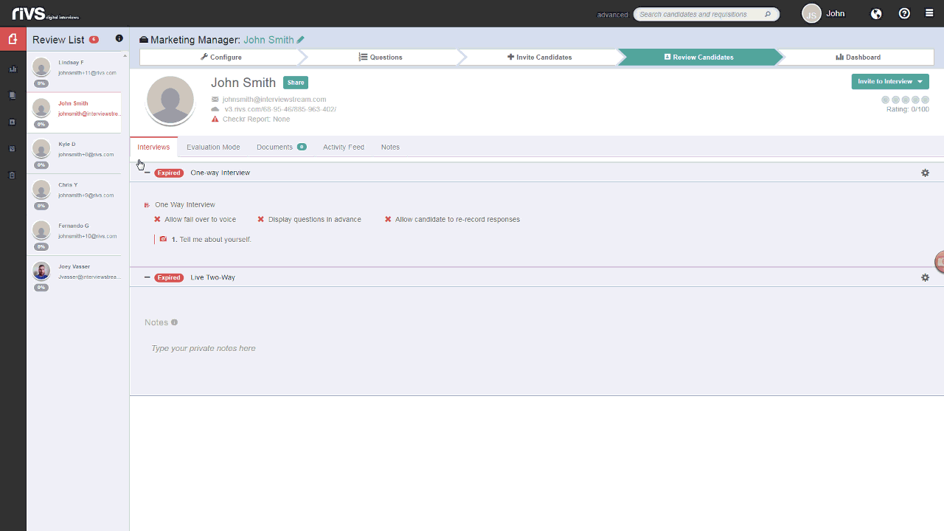Click the briefcase icon beside Marketing Manager
The image size is (944, 531).
(x=144, y=40)
